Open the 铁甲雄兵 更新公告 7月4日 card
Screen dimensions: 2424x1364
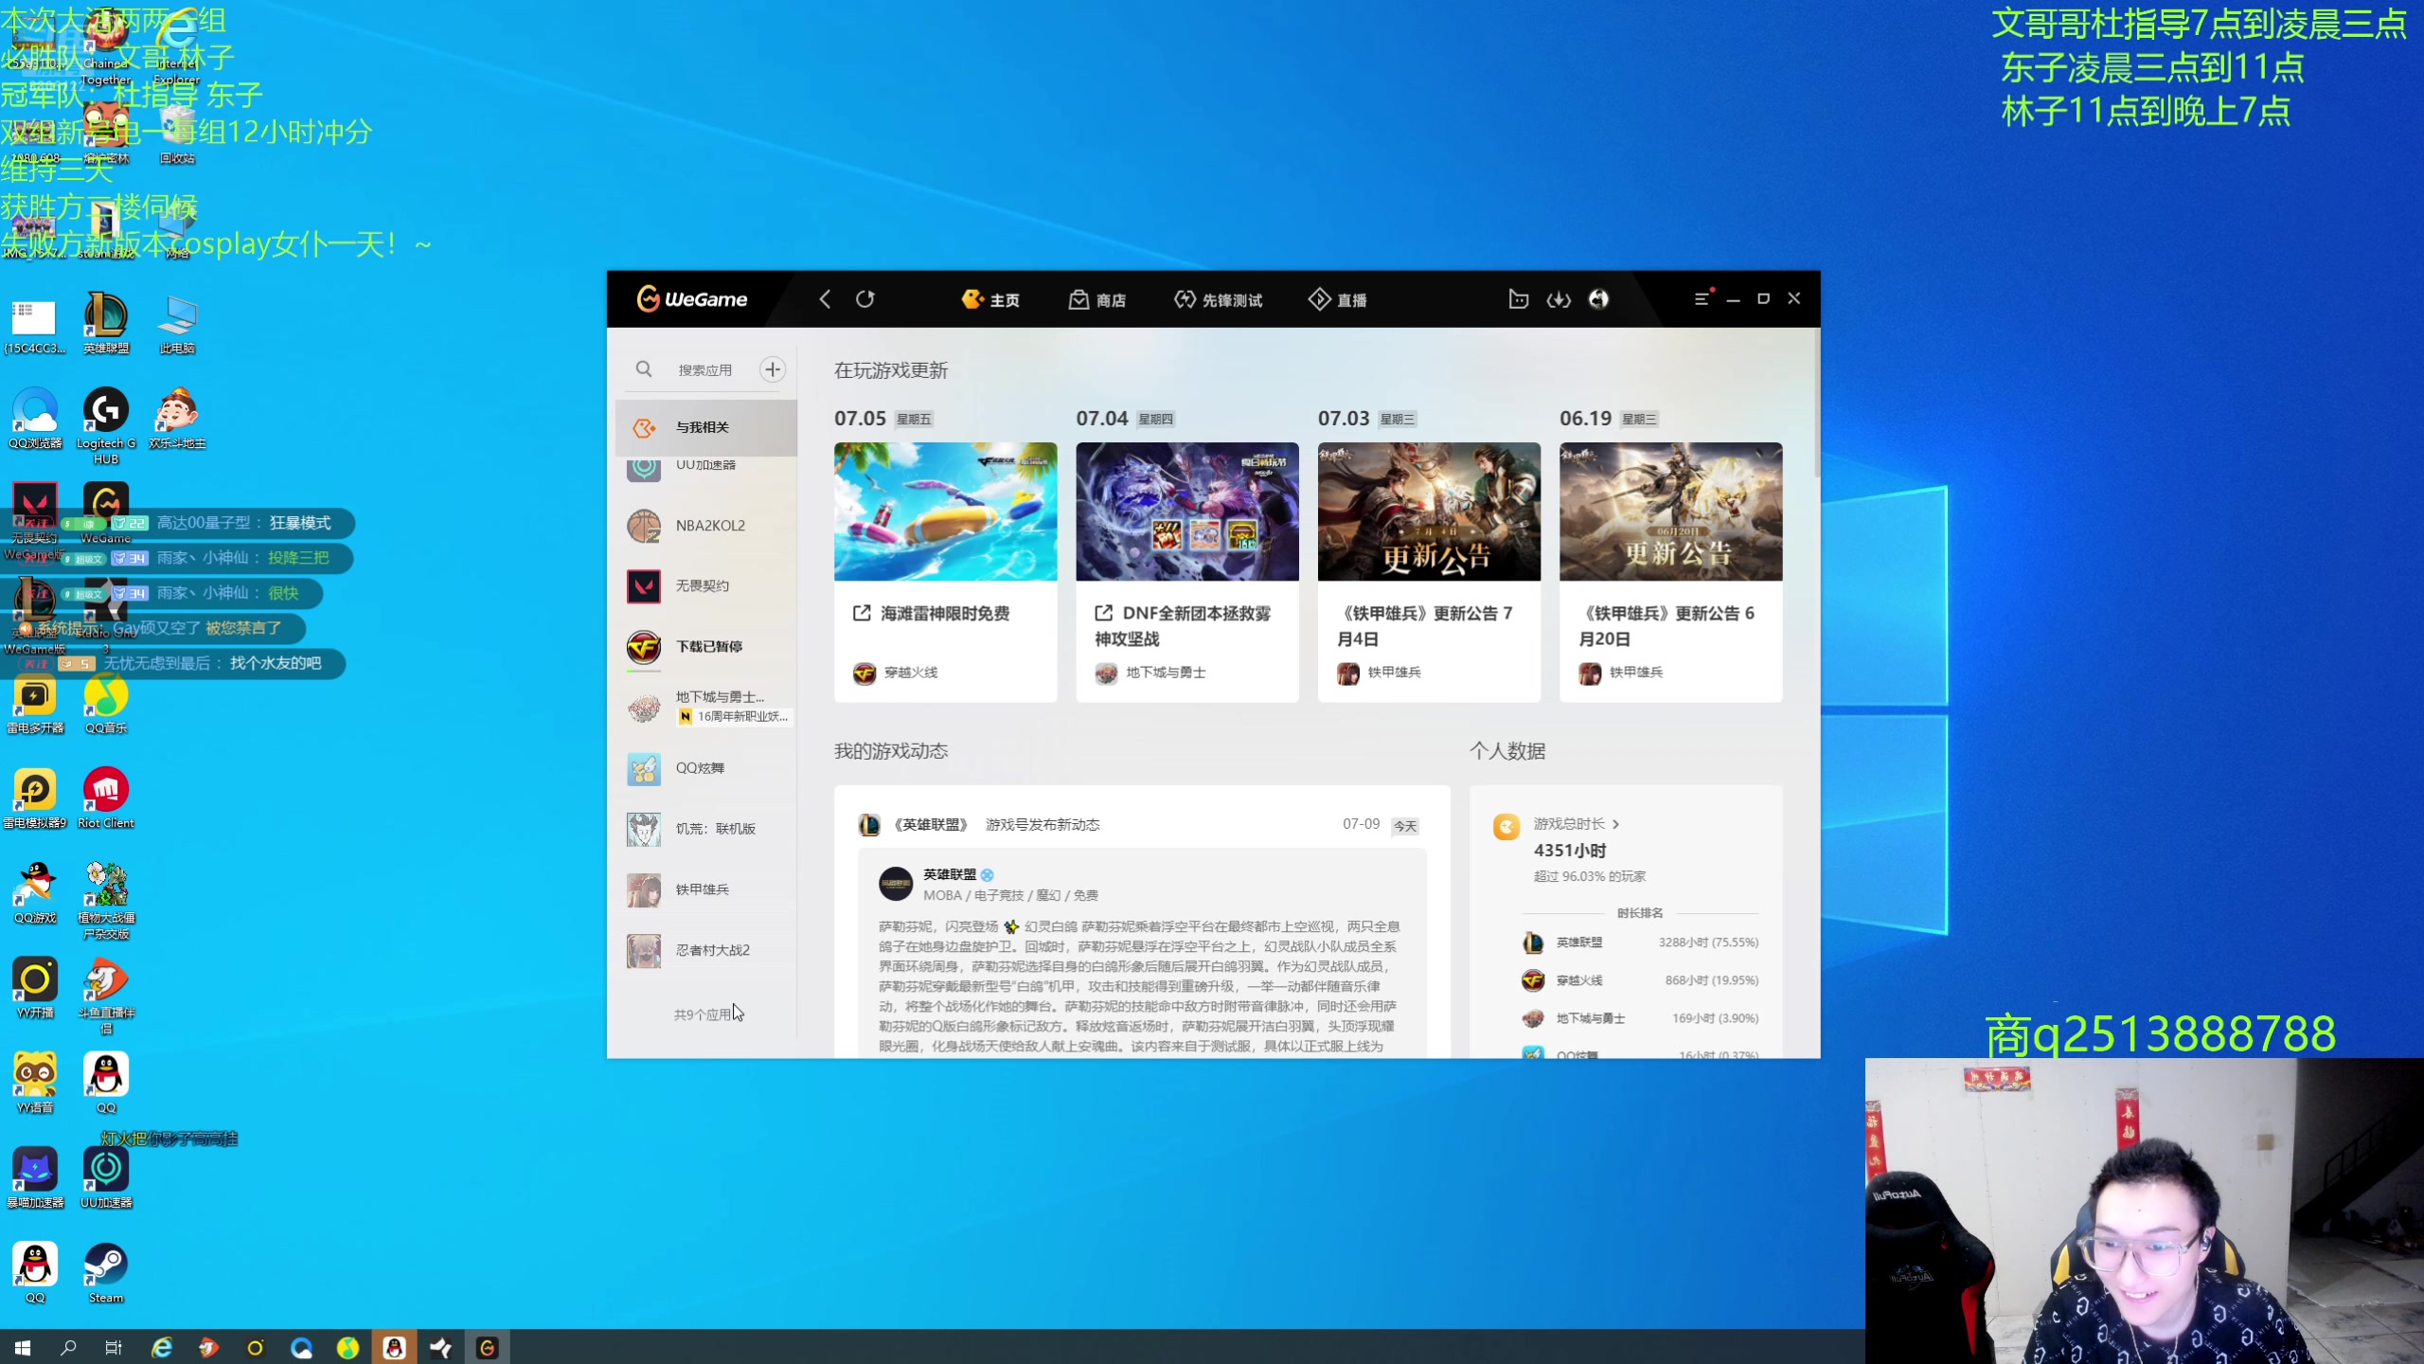[x=1429, y=572]
